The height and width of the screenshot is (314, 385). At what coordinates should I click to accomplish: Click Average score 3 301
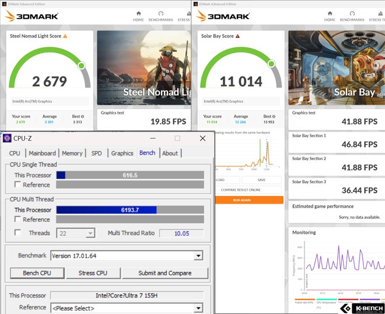tap(49, 122)
